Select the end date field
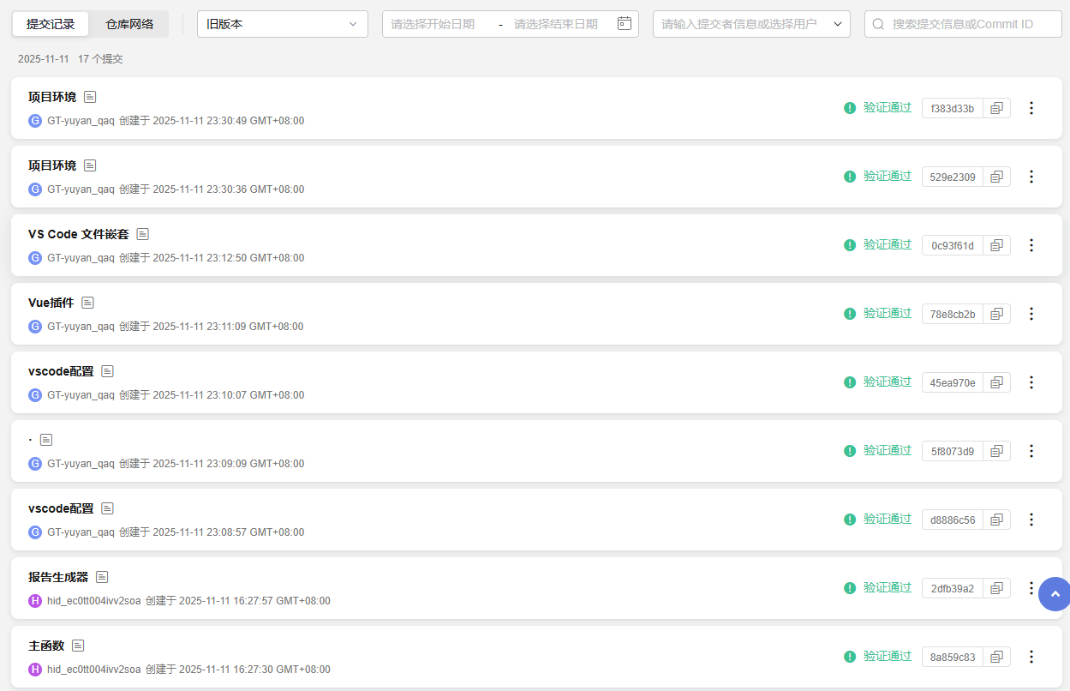Image resolution: width=1070 pixels, height=691 pixels. (557, 24)
